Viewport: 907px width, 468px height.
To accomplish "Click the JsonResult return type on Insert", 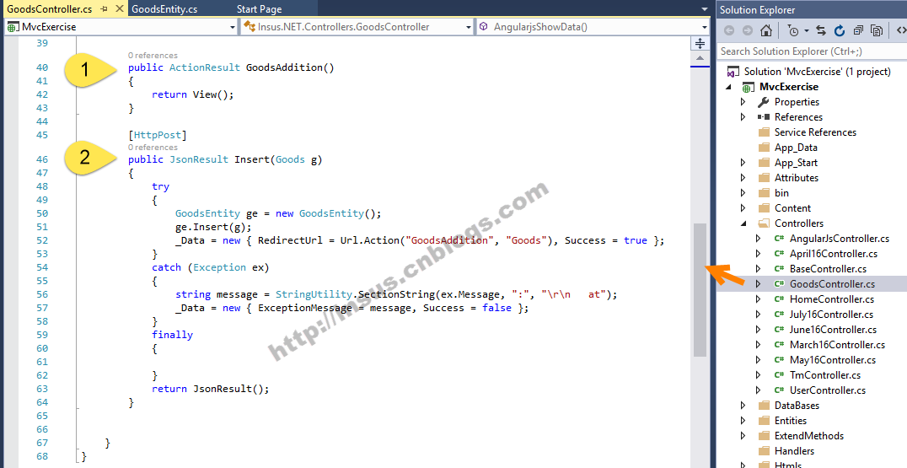I will tap(198, 159).
